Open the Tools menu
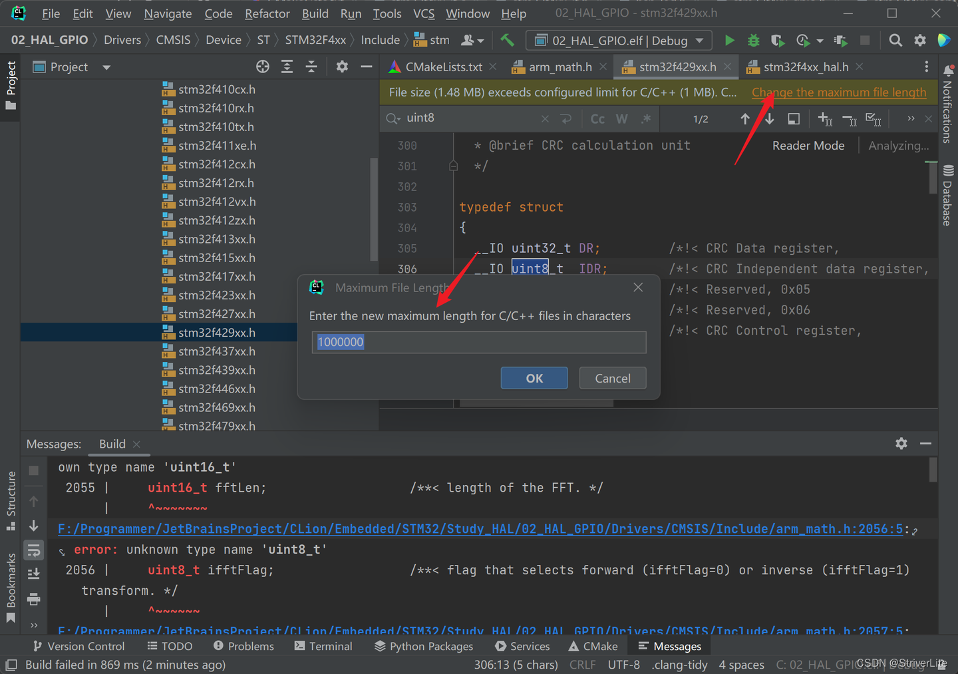 (x=387, y=13)
